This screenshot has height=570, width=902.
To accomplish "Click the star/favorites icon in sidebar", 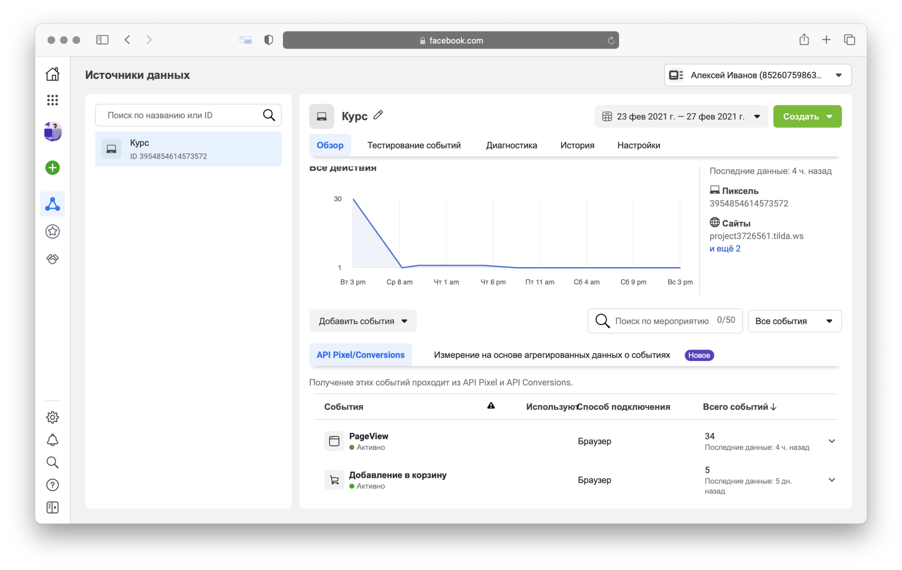I will pos(53,231).
